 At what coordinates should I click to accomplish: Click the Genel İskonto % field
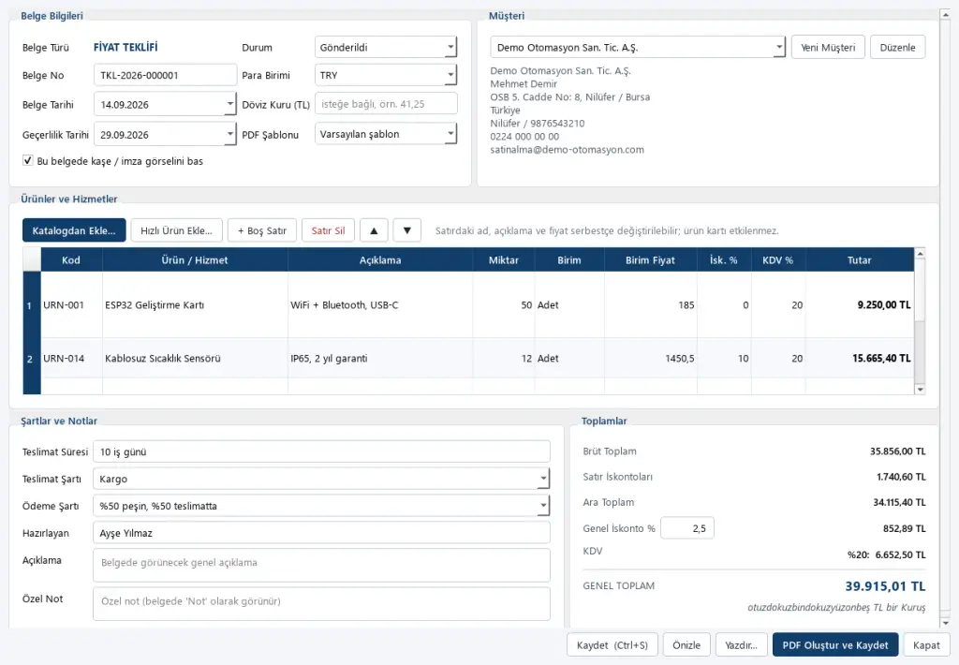pos(687,528)
